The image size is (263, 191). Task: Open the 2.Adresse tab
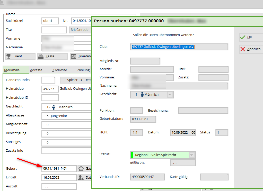click(x=59, y=70)
